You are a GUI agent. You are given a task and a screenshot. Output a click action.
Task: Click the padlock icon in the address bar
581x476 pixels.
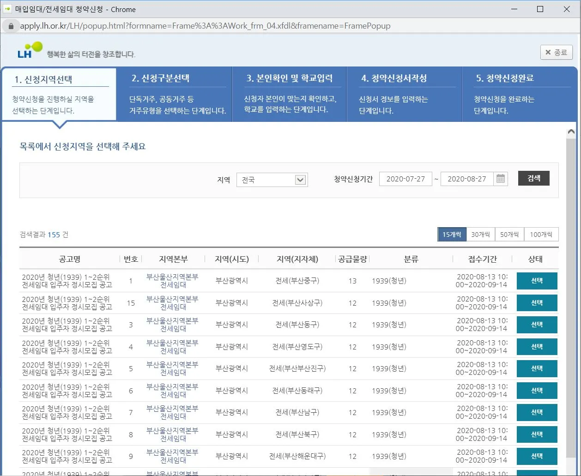click(10, 26)
